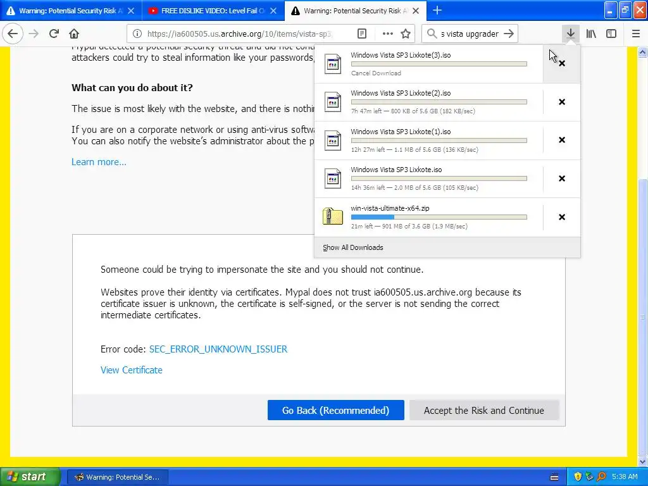Show sidebars button
Image resolution: width=648 pixels, height=486 pixels.
click(x=611, y=34)
